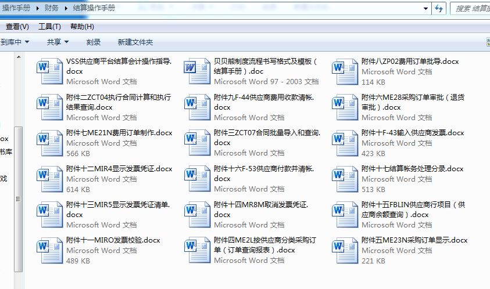Click file name 附件五ME23N采购订单显示.docx
Viewport: 490px width, 289px height.
414,240
